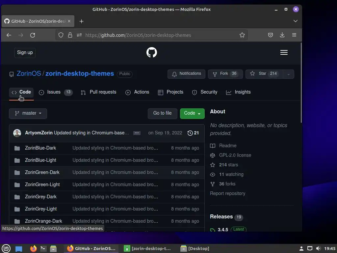Close the GitHub ZorinOS browser tab

69,21
